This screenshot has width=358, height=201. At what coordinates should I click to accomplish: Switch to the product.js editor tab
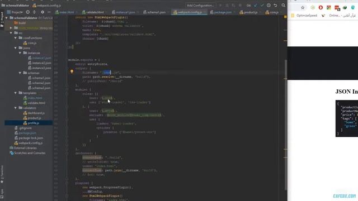click(250, 12)
